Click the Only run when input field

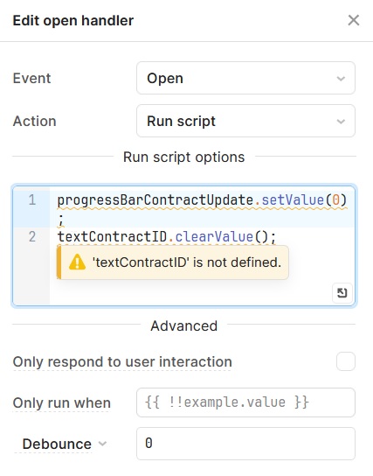tap(245, 402)
